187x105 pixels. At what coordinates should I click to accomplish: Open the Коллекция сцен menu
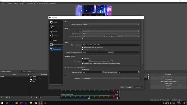[x=33, y=3]
